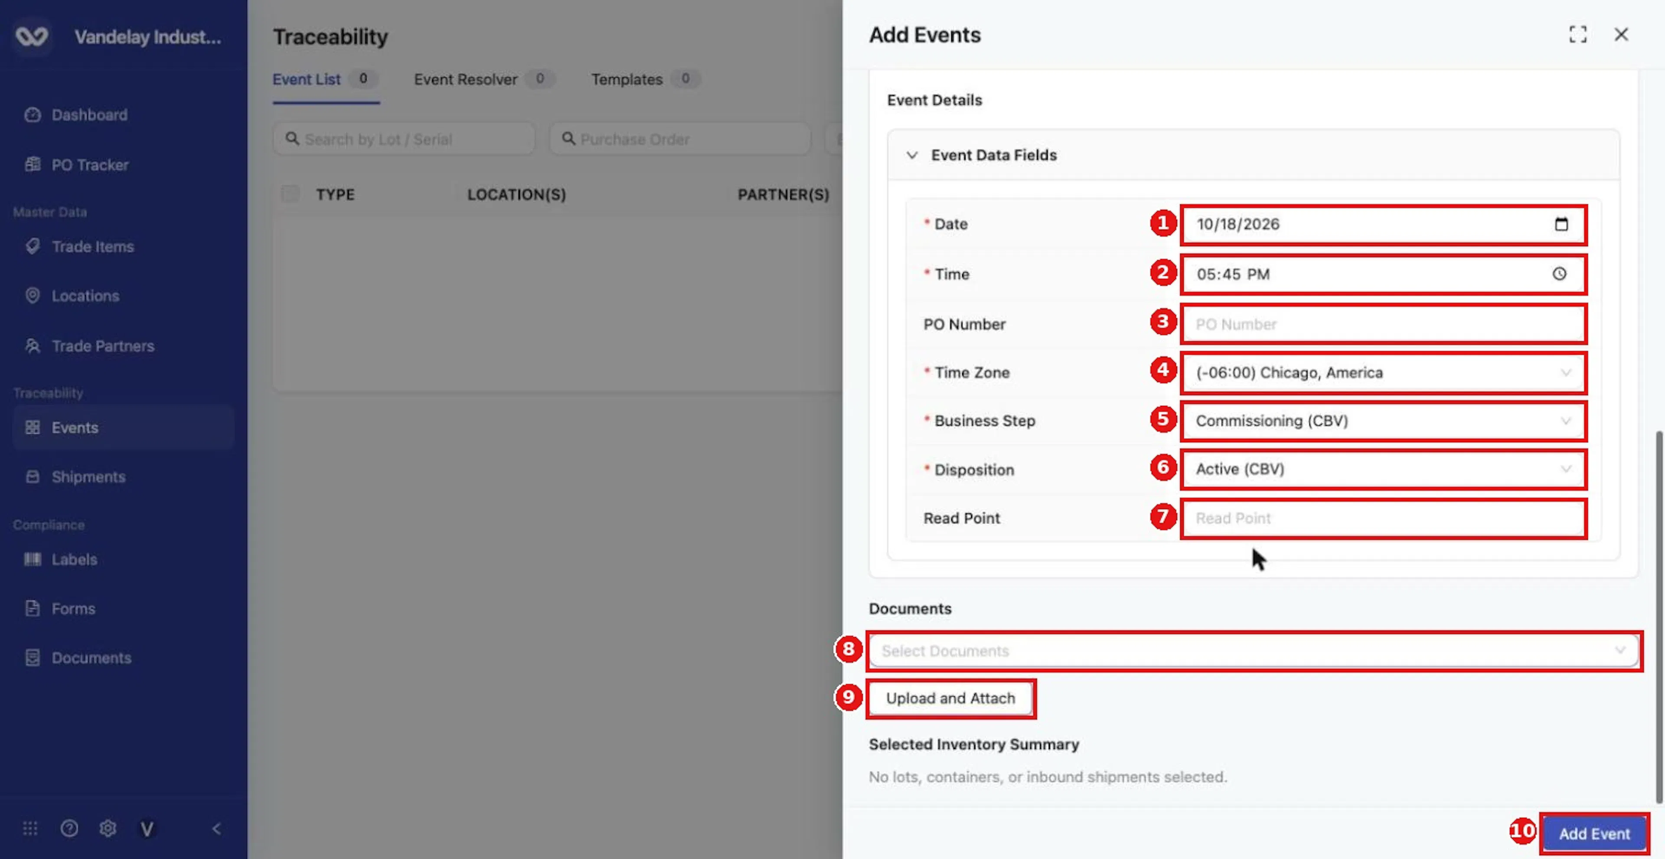Open Documents in sidebar
The image size is (1665, 859).
click(123, 658)
